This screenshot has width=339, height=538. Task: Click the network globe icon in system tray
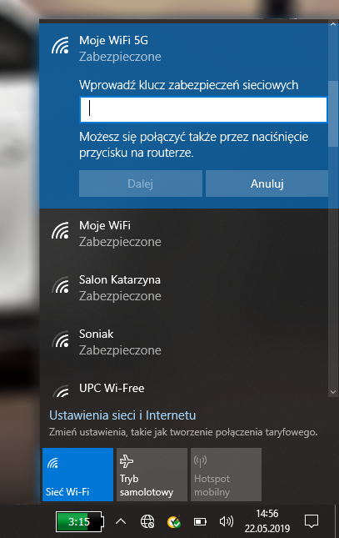point(147,522)
